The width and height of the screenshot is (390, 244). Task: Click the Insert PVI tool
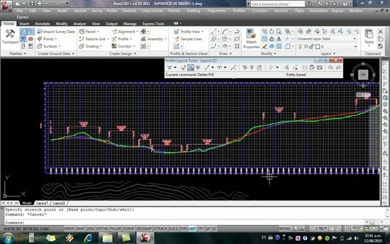click(x=183, y=68)
